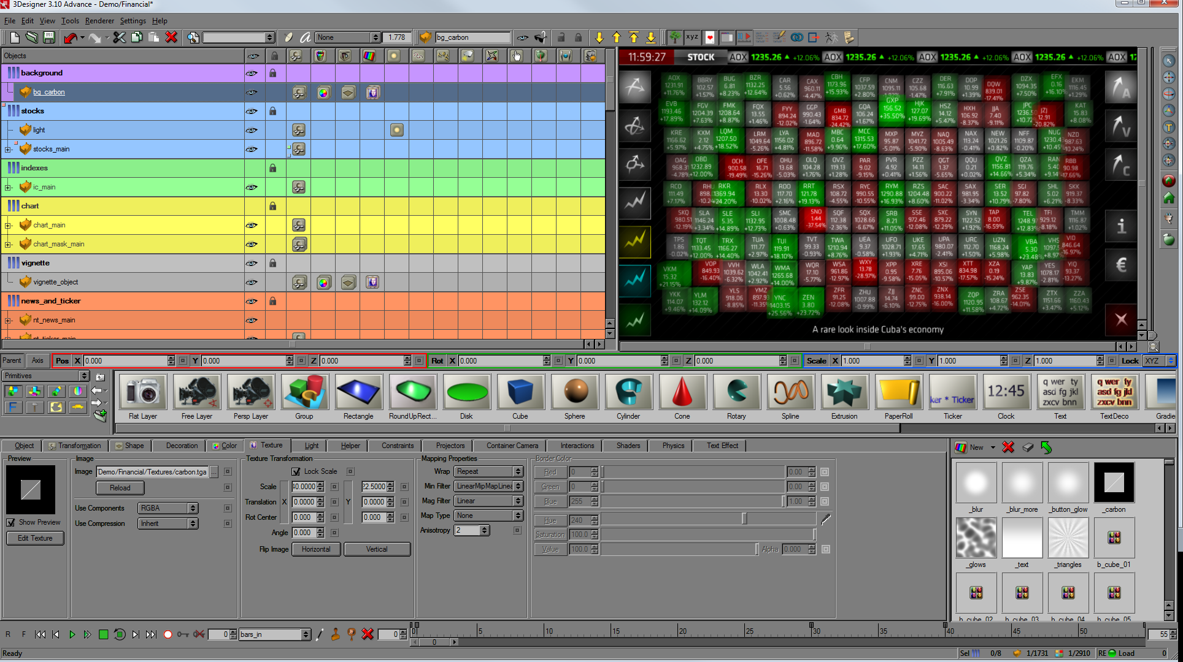Open the Wrap Repeat dropdown
The image size is (1183, 662).
[488, 471]
